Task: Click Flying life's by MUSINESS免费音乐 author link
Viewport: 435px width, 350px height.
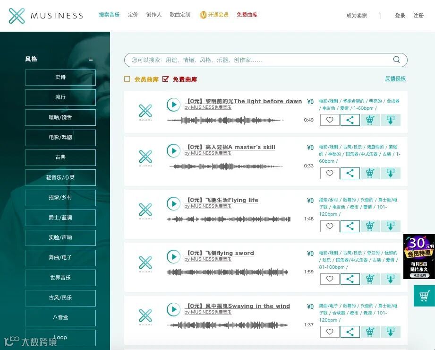Action: click(x=208, y=206)
